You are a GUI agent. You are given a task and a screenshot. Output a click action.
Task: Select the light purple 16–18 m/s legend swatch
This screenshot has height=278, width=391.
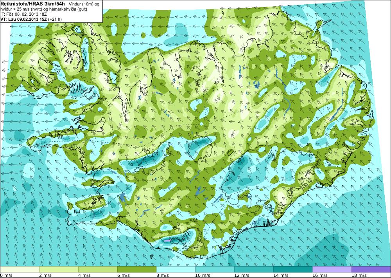point(332,269)
